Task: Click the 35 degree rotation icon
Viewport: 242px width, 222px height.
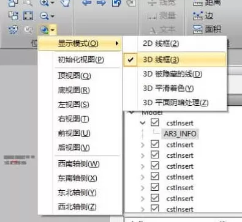Action: click(13, 30)
